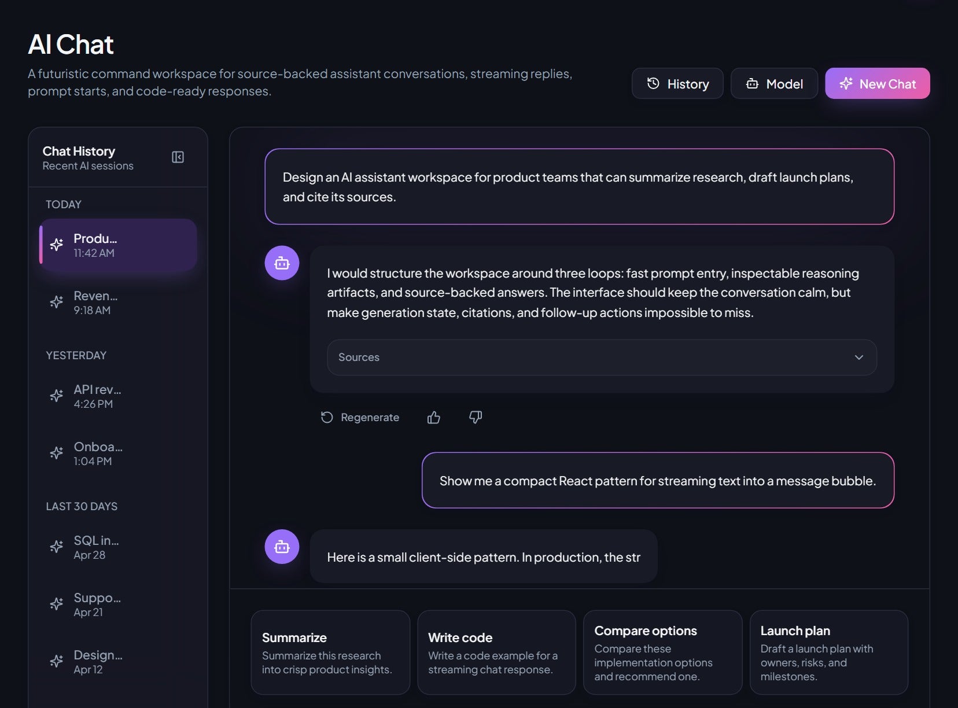Open the SQL in... chat from Apr 28
958x708 pixels.
(118, 547)
